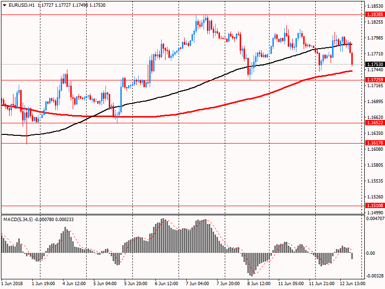Select the 1.14990 price scale value
The width and height of the screenshot is (385, 289).
point(375,212)
